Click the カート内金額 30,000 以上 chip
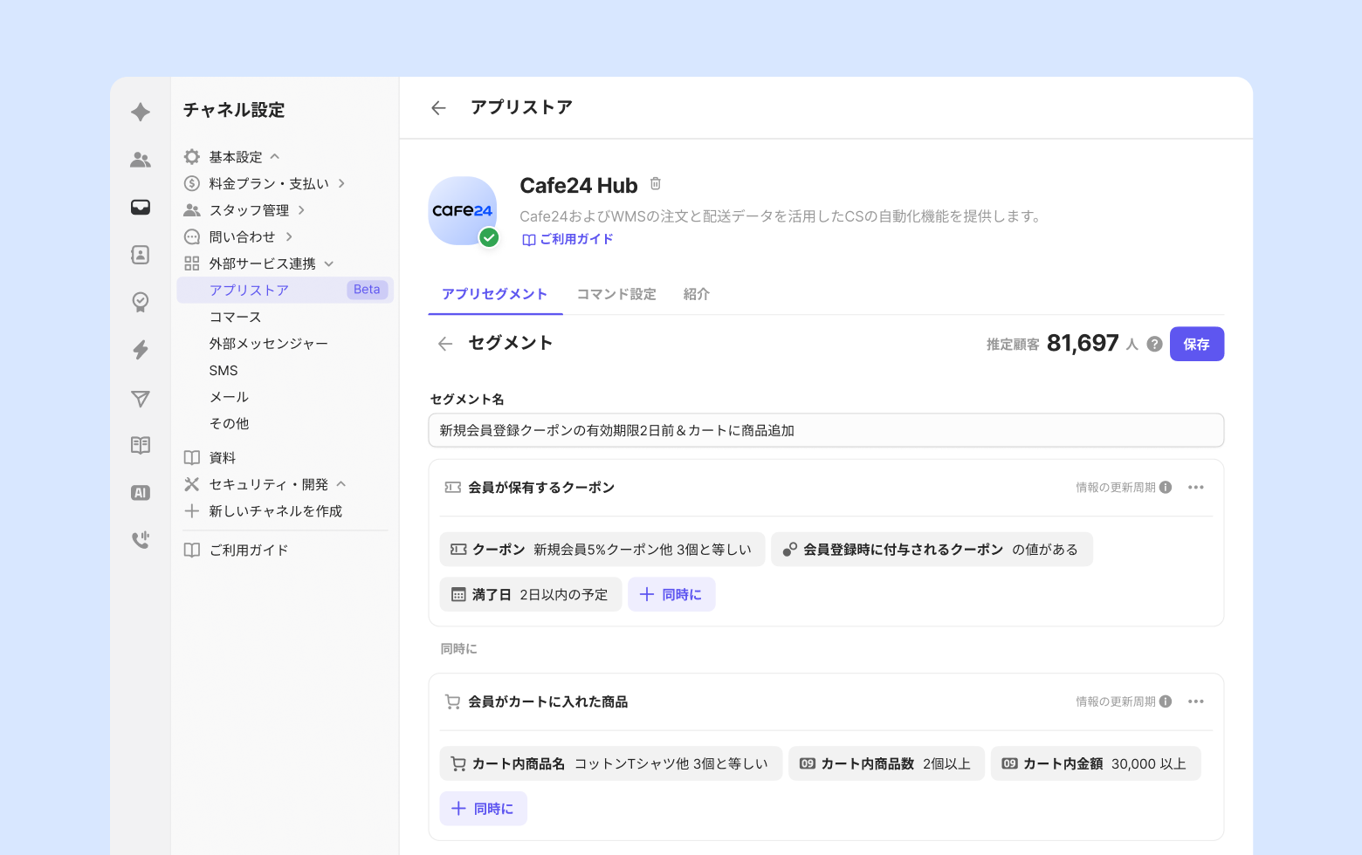The image size is (1362, 855). (1095, 764)
